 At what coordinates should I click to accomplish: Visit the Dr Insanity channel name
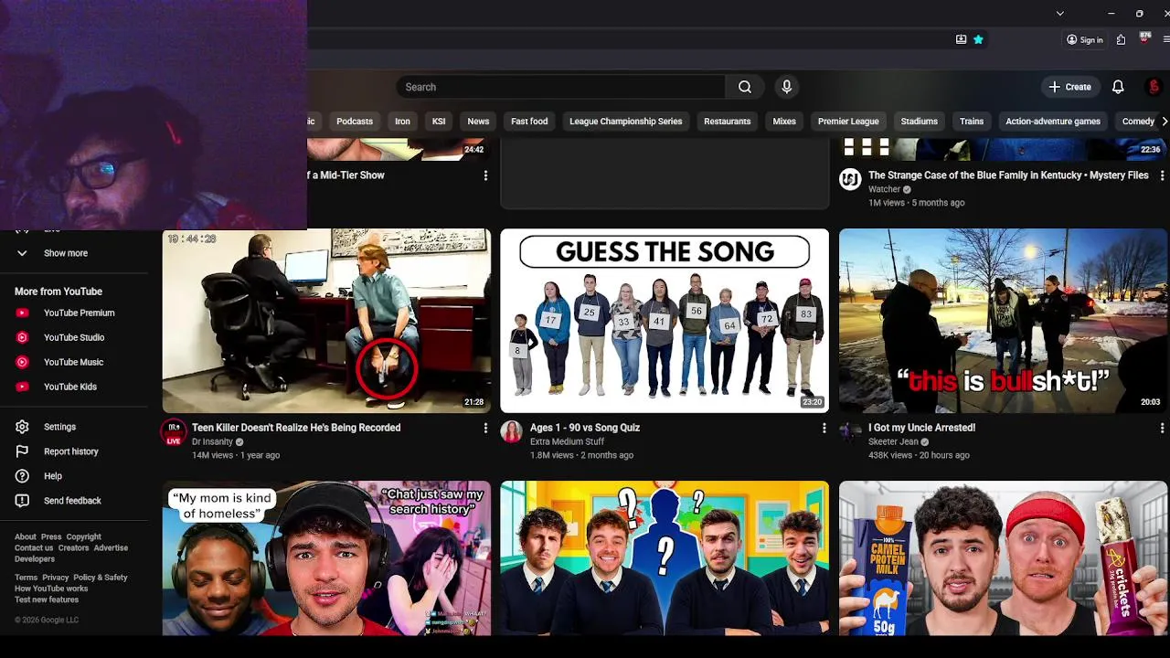[212, 441]
